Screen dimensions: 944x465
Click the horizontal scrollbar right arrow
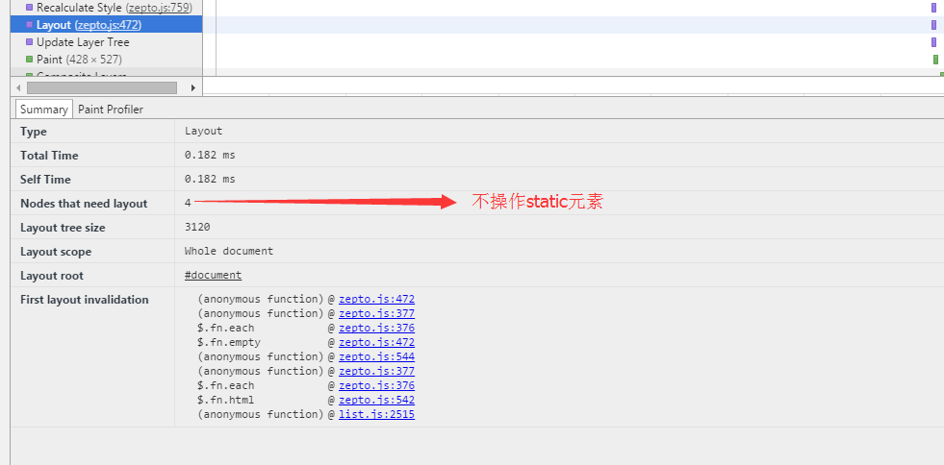pos(192,87)
